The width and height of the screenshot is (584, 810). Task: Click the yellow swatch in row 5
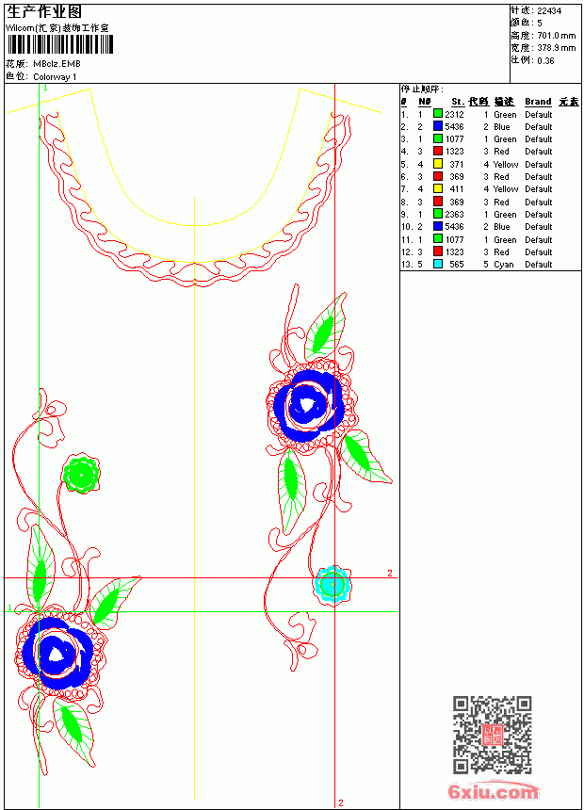pos(438,164)
